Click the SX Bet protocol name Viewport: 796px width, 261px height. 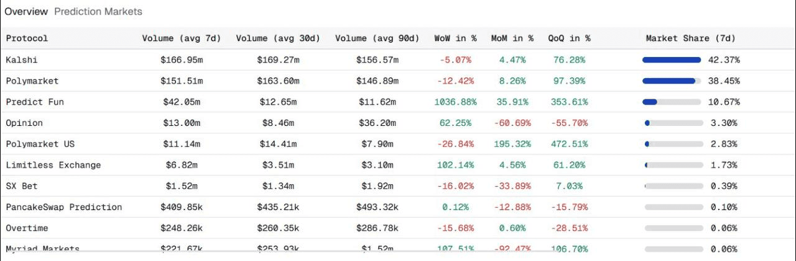(21, 186)
